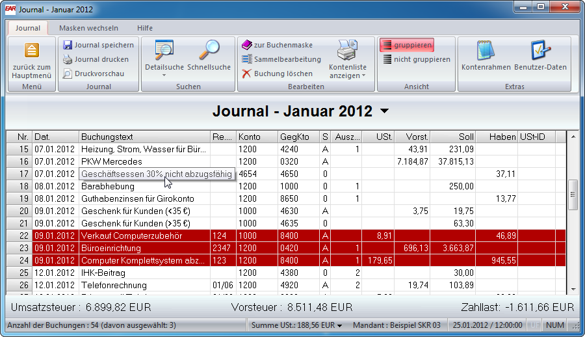The image size is (585, 337).
Task: Switch to 'nicht gruppieren' view
Action: [416, 59]
